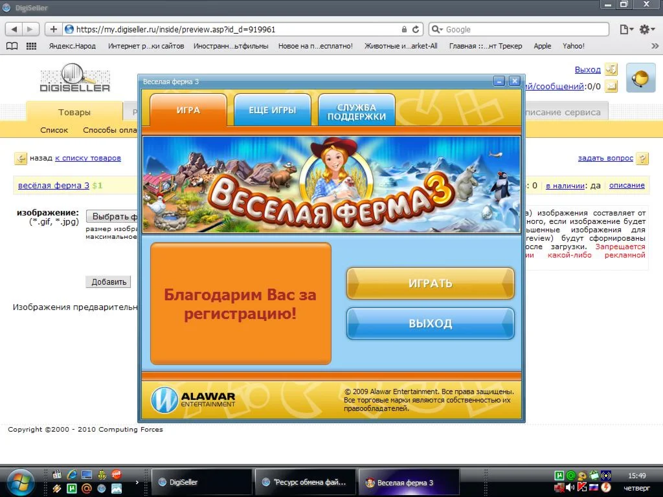Screen dimensions: 663x497
Task: Click the browser Forward arrow button
Action: [x=30, y=29]
